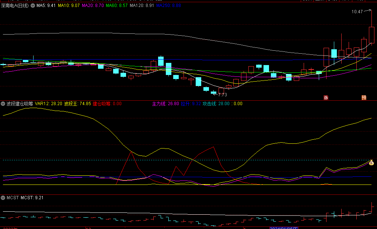Click the yellow MA10: 9.07 label
The image size is (377, 229).
tap(69, 6)
